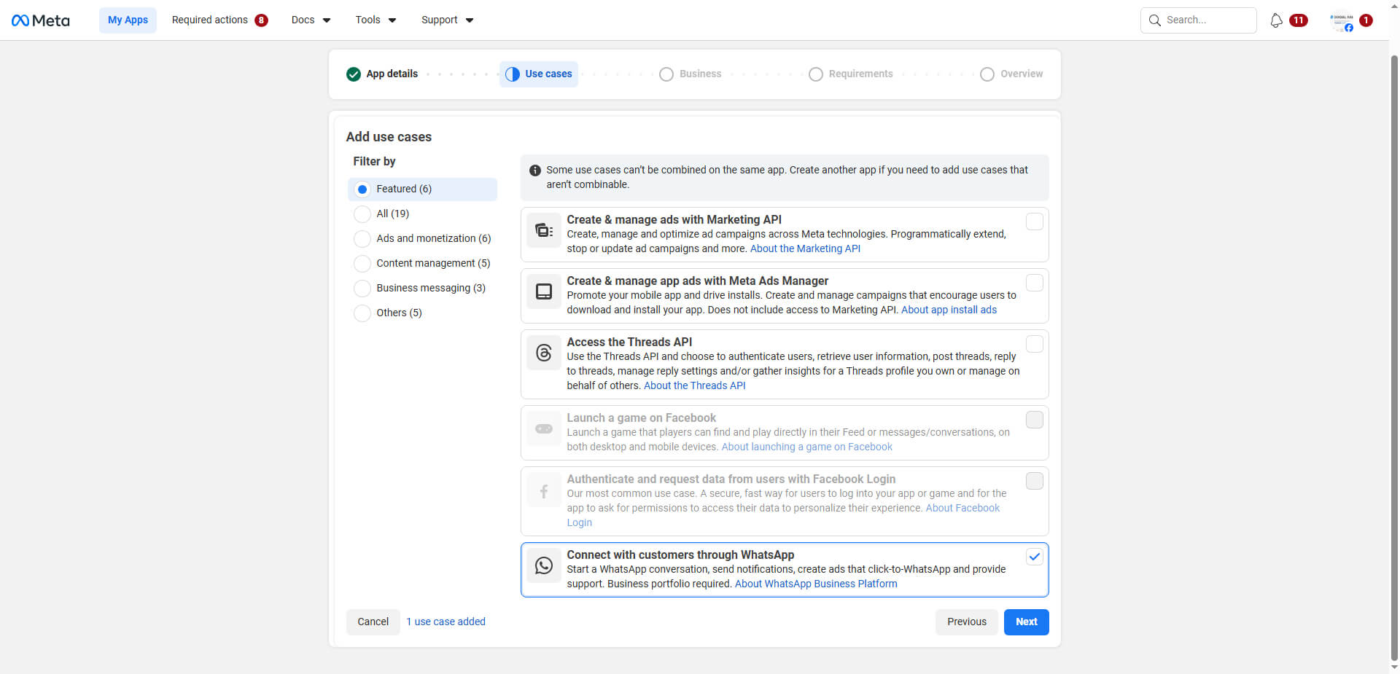The height and width of the screenshot is (674, 1400).
Task: Click the Meta Ads Manager tablet icon
Action: pos(544,292)
